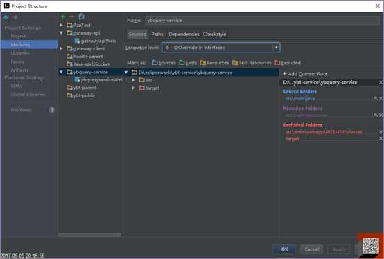Screen dimensions: 384x259
Task: Switch to the Paths tab
Action: (157, 34)
